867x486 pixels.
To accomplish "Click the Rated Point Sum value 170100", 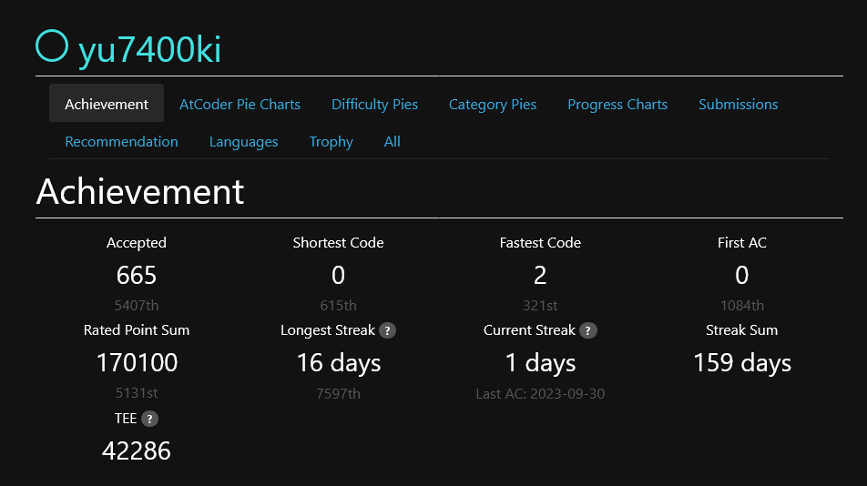I will click(137, 363).
